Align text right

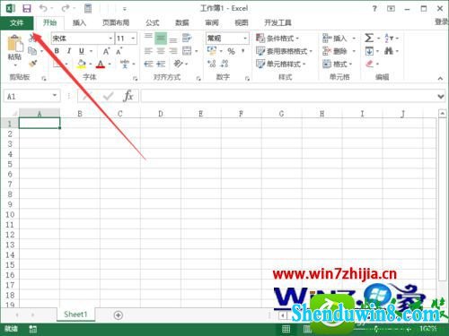tap(173, 51)
